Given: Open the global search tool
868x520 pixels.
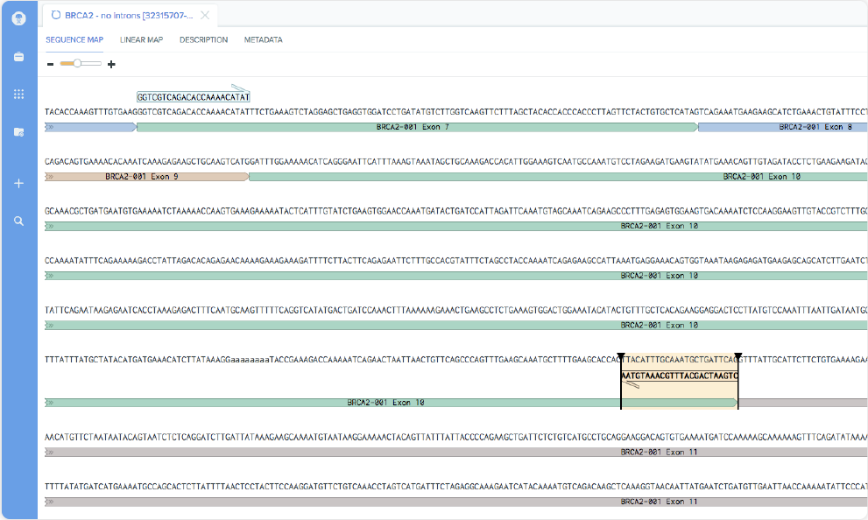Looking at the screenshot, I should point(18,221).
